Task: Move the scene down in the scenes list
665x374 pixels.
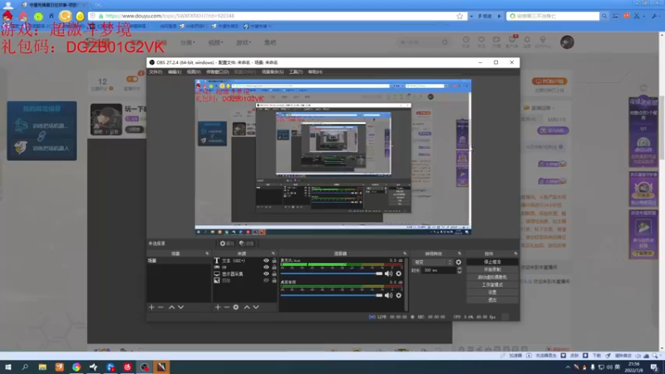Action: (x=181, y=307)
